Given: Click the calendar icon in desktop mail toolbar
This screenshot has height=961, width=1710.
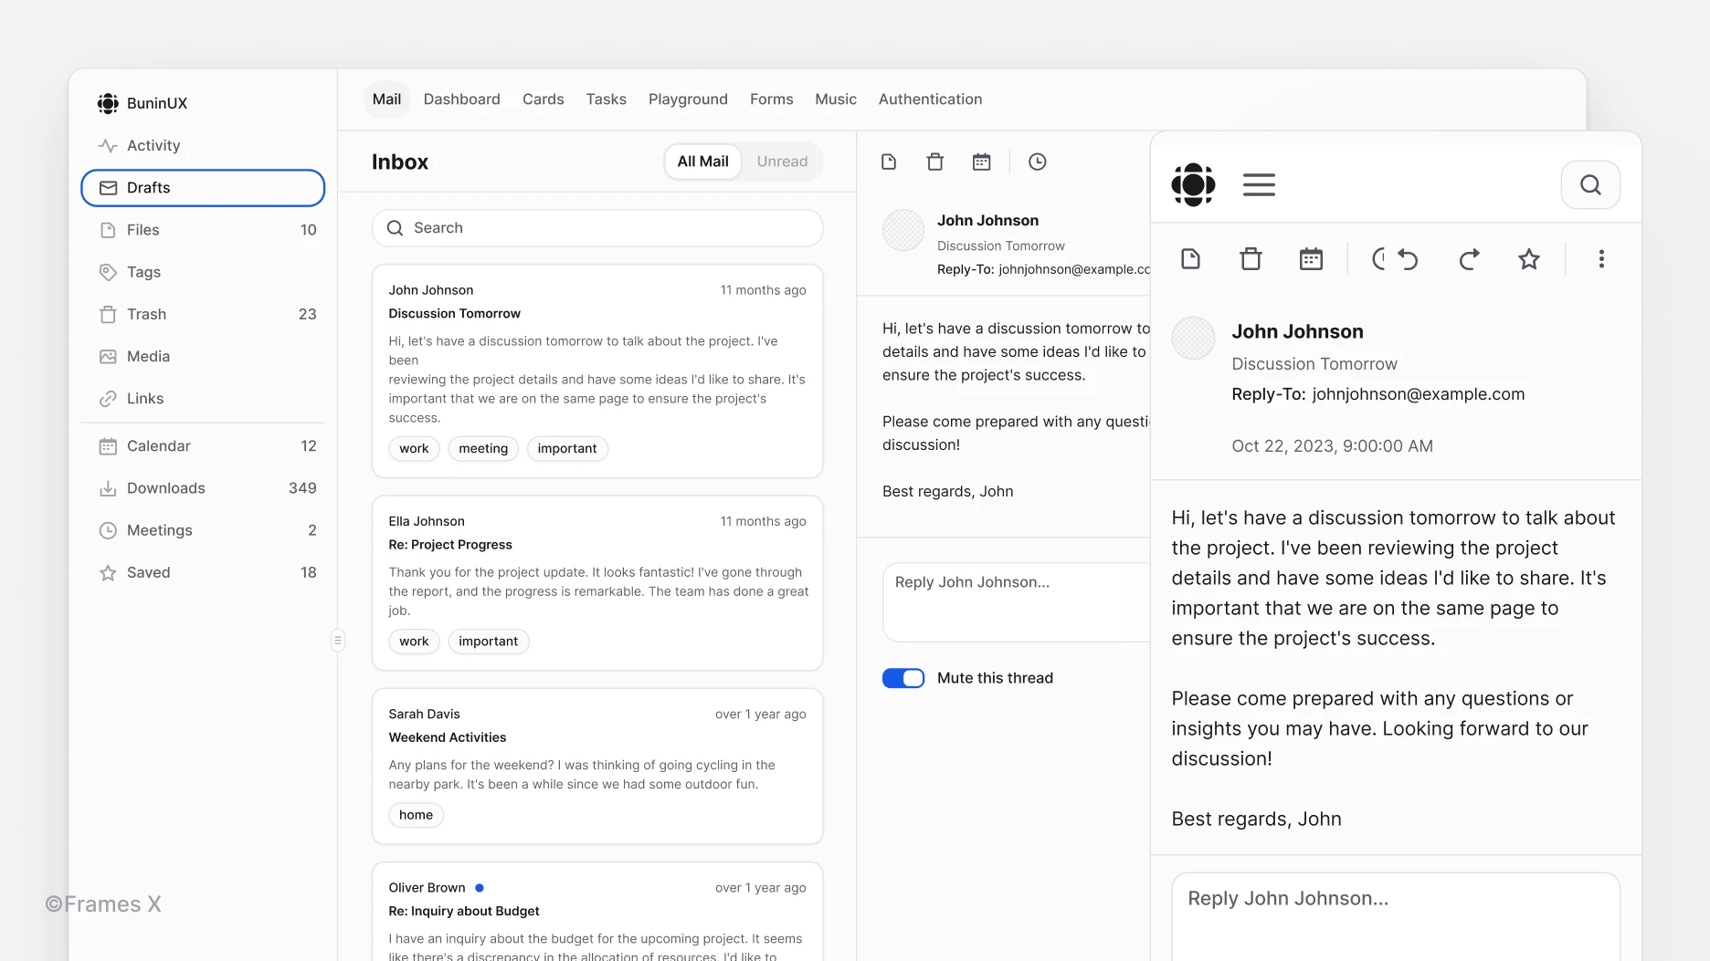Looking at the screenshot, I should pos(982,162).
